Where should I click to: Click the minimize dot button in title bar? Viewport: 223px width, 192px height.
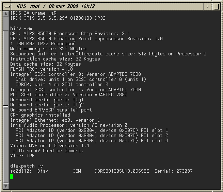pos(207,6)
